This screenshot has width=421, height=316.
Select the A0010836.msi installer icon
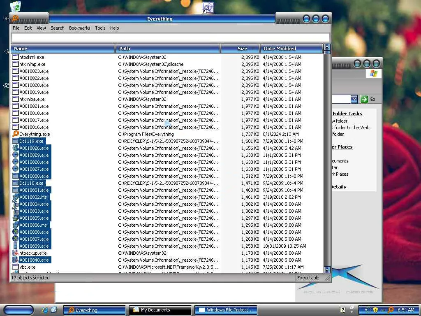pyautogui.click(x=16, y=225)
